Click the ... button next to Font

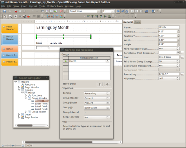pos(182,57)
